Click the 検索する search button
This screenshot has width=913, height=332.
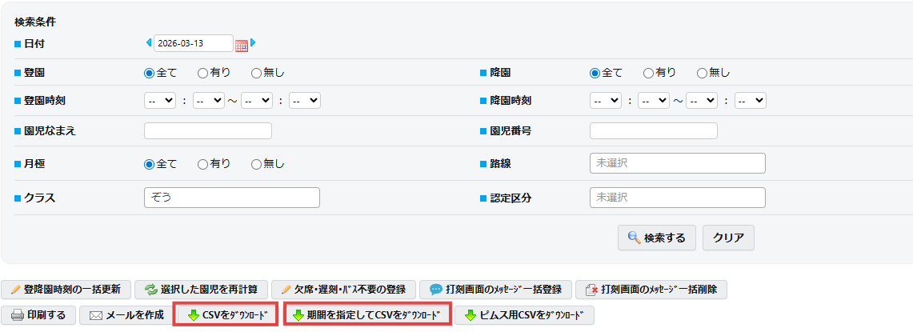pyautogui.click(x=657, y=238)
